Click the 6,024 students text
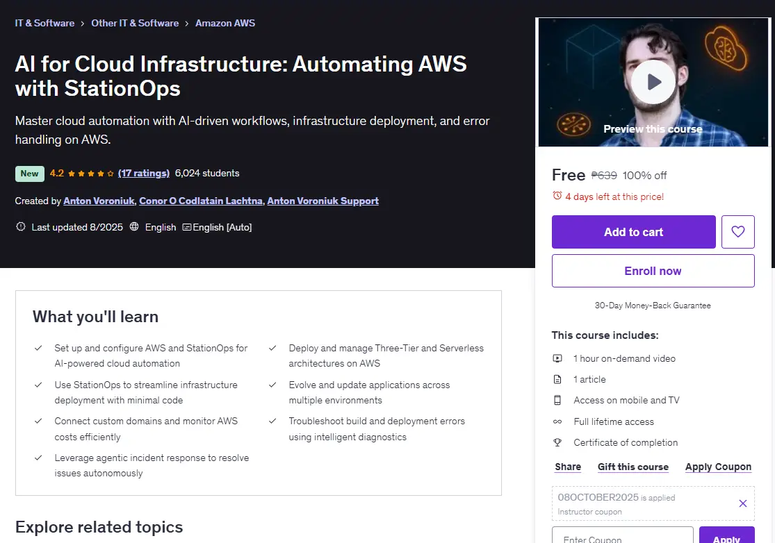This screenshot has height=543, width=775. 207,174
